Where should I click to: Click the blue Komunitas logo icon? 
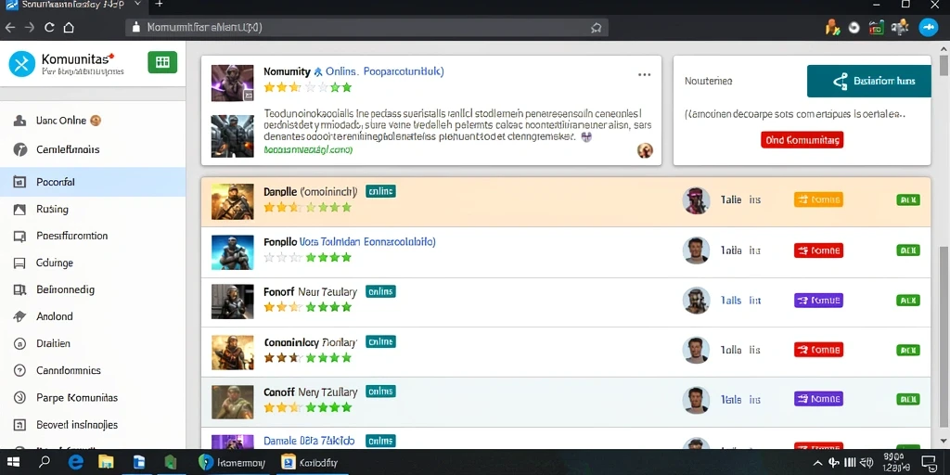[x=22, y=64]
